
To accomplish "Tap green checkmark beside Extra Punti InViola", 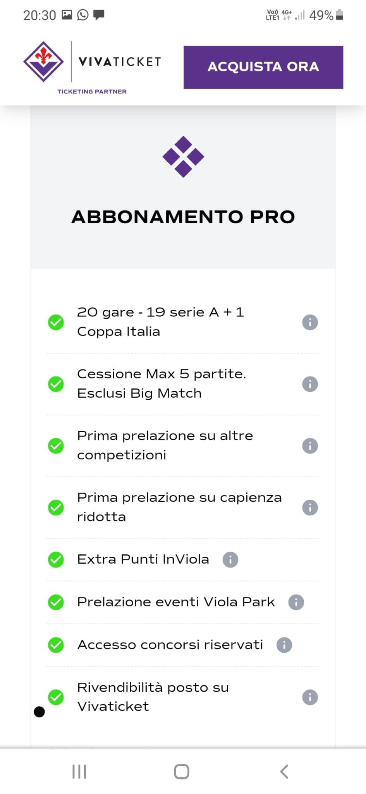I will click(x=56, y=559).
